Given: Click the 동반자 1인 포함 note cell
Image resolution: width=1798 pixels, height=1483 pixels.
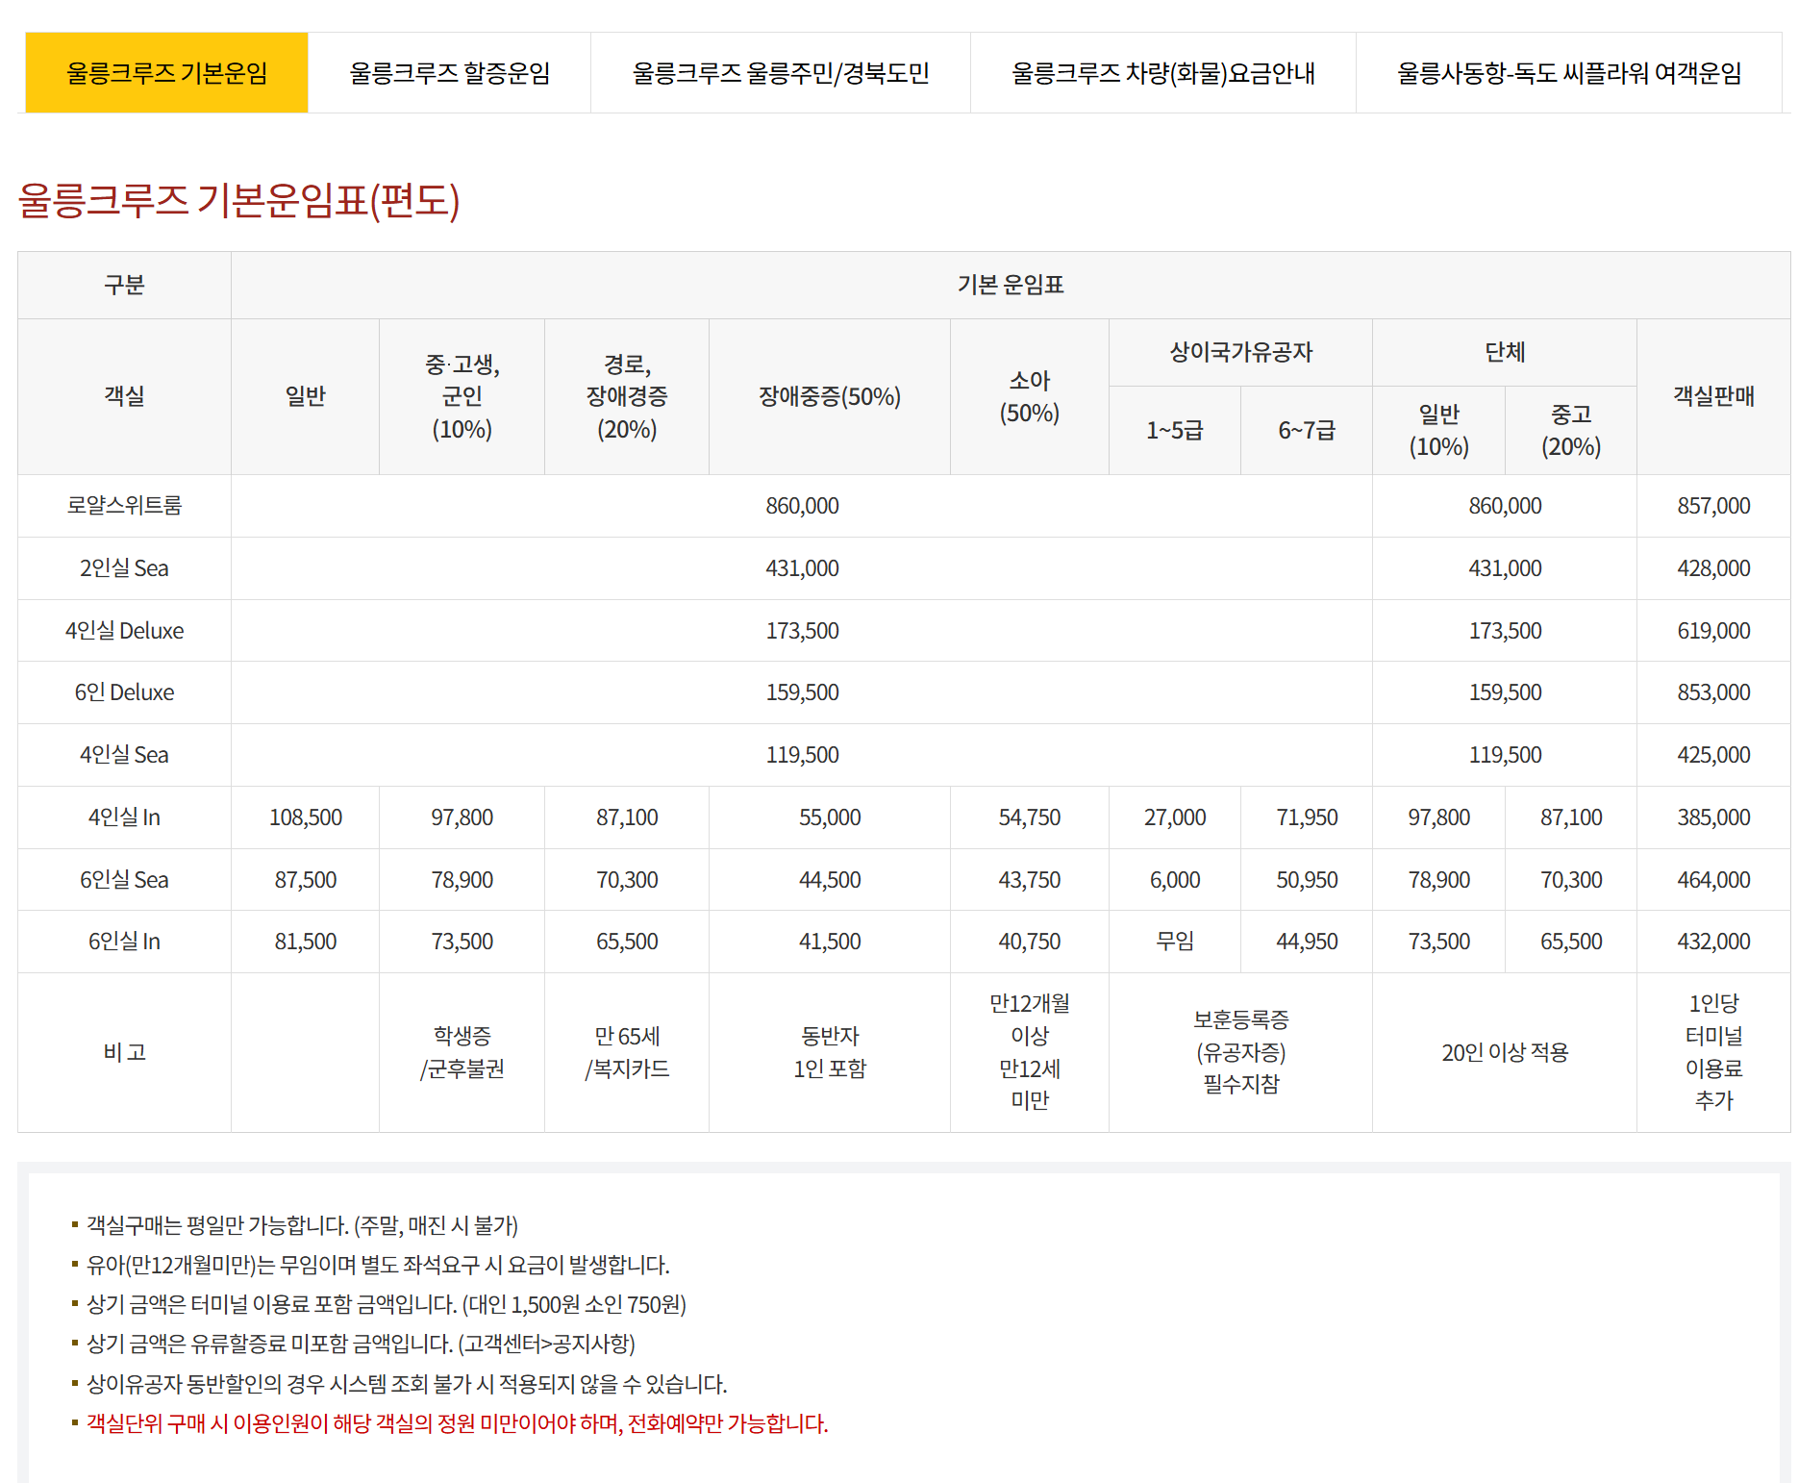Looking at the screenshot, I should [830, 1052].
